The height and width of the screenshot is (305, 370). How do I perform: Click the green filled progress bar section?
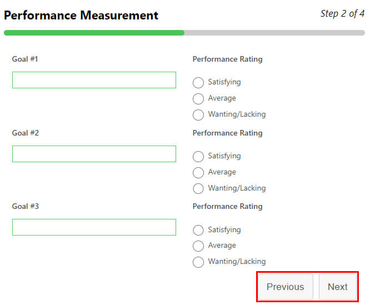click(94, 33)
